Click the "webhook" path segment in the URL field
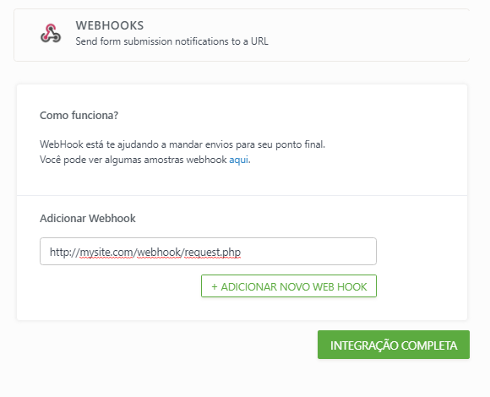 point(159,252)
